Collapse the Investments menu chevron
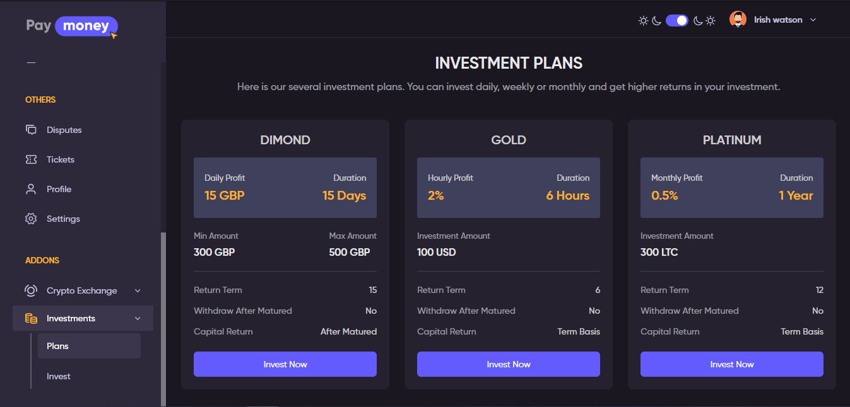 point(138,318)
